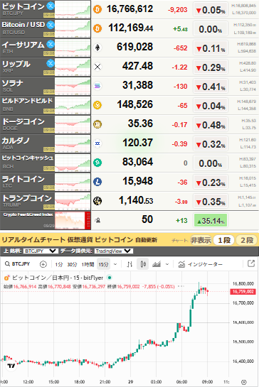
Task: Set chart display to 2段
Action: pyautogui.click(x=247, y=240)
